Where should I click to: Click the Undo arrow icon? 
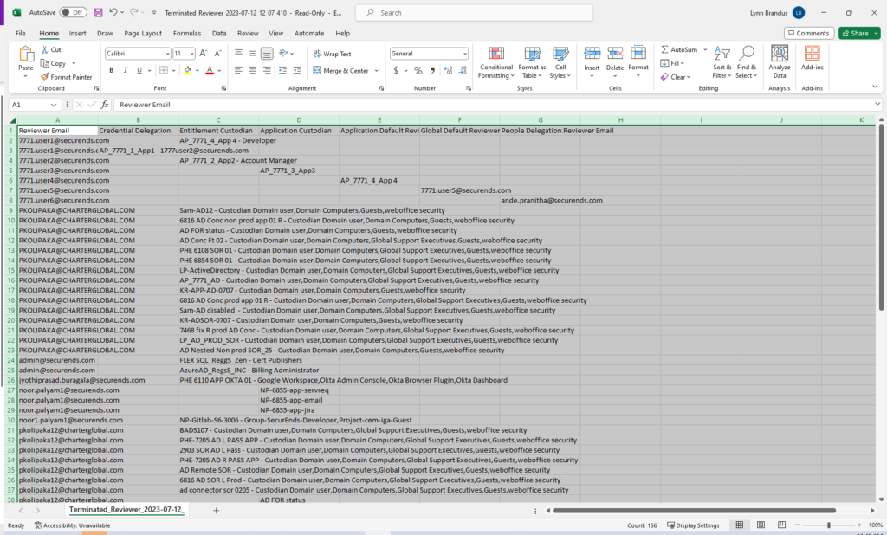(x=113, y=12)
